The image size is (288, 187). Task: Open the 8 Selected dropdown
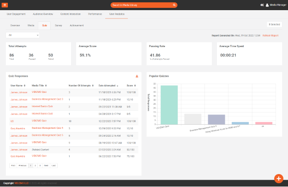274,25
